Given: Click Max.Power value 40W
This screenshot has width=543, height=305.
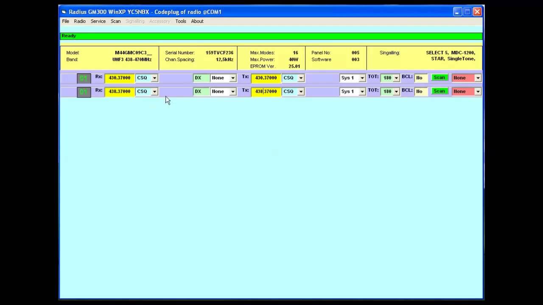Looking at the screenshot, I should pos(293,60).
